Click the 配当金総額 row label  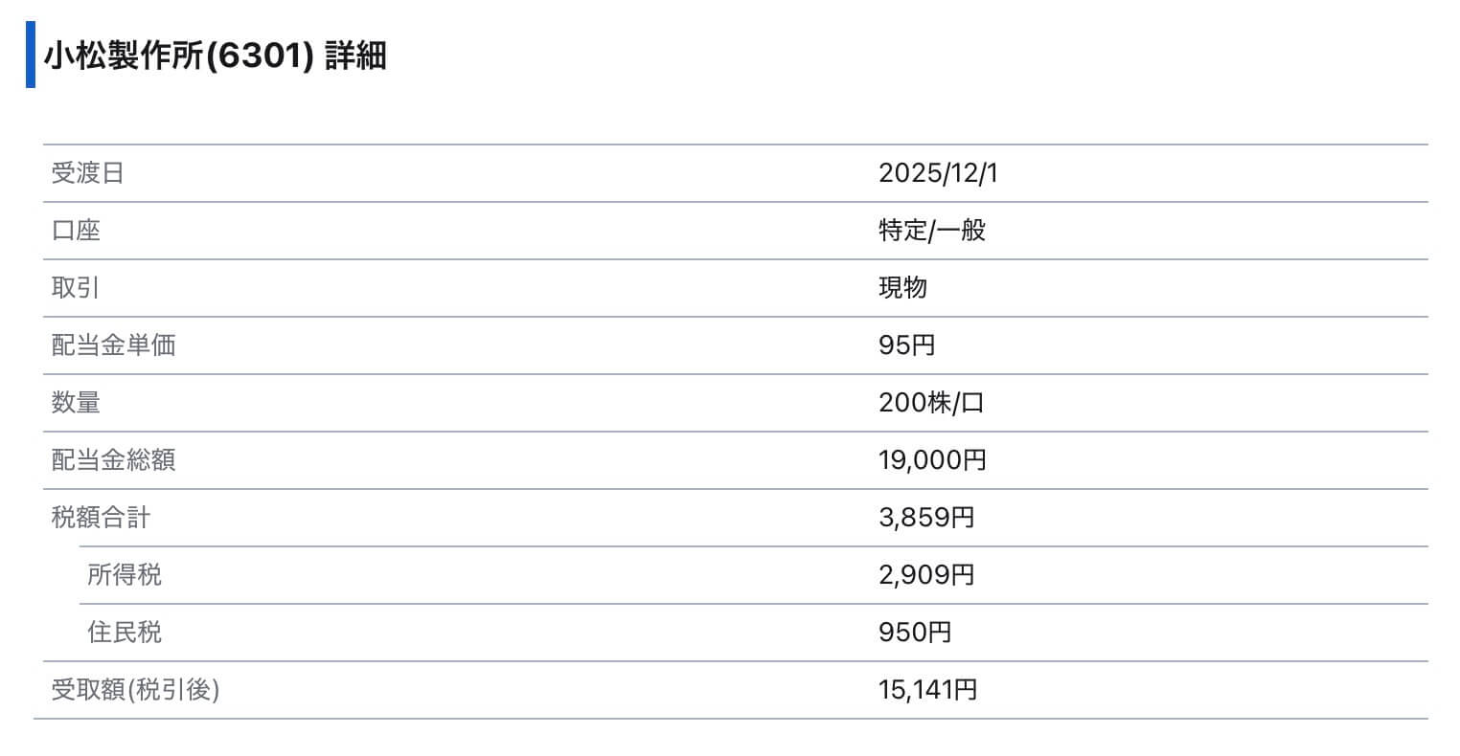(113, 460)
